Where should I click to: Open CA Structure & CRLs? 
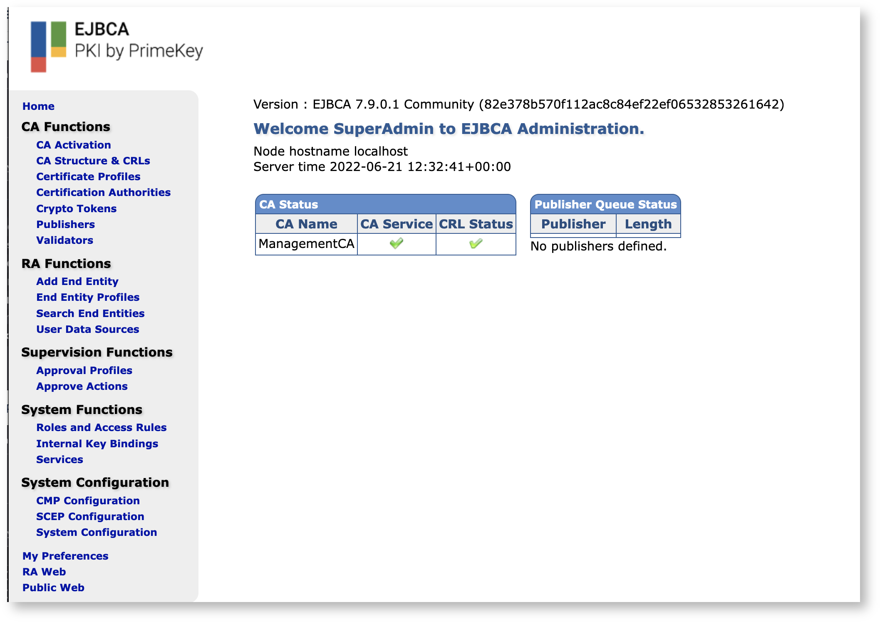tap(93, 161)
